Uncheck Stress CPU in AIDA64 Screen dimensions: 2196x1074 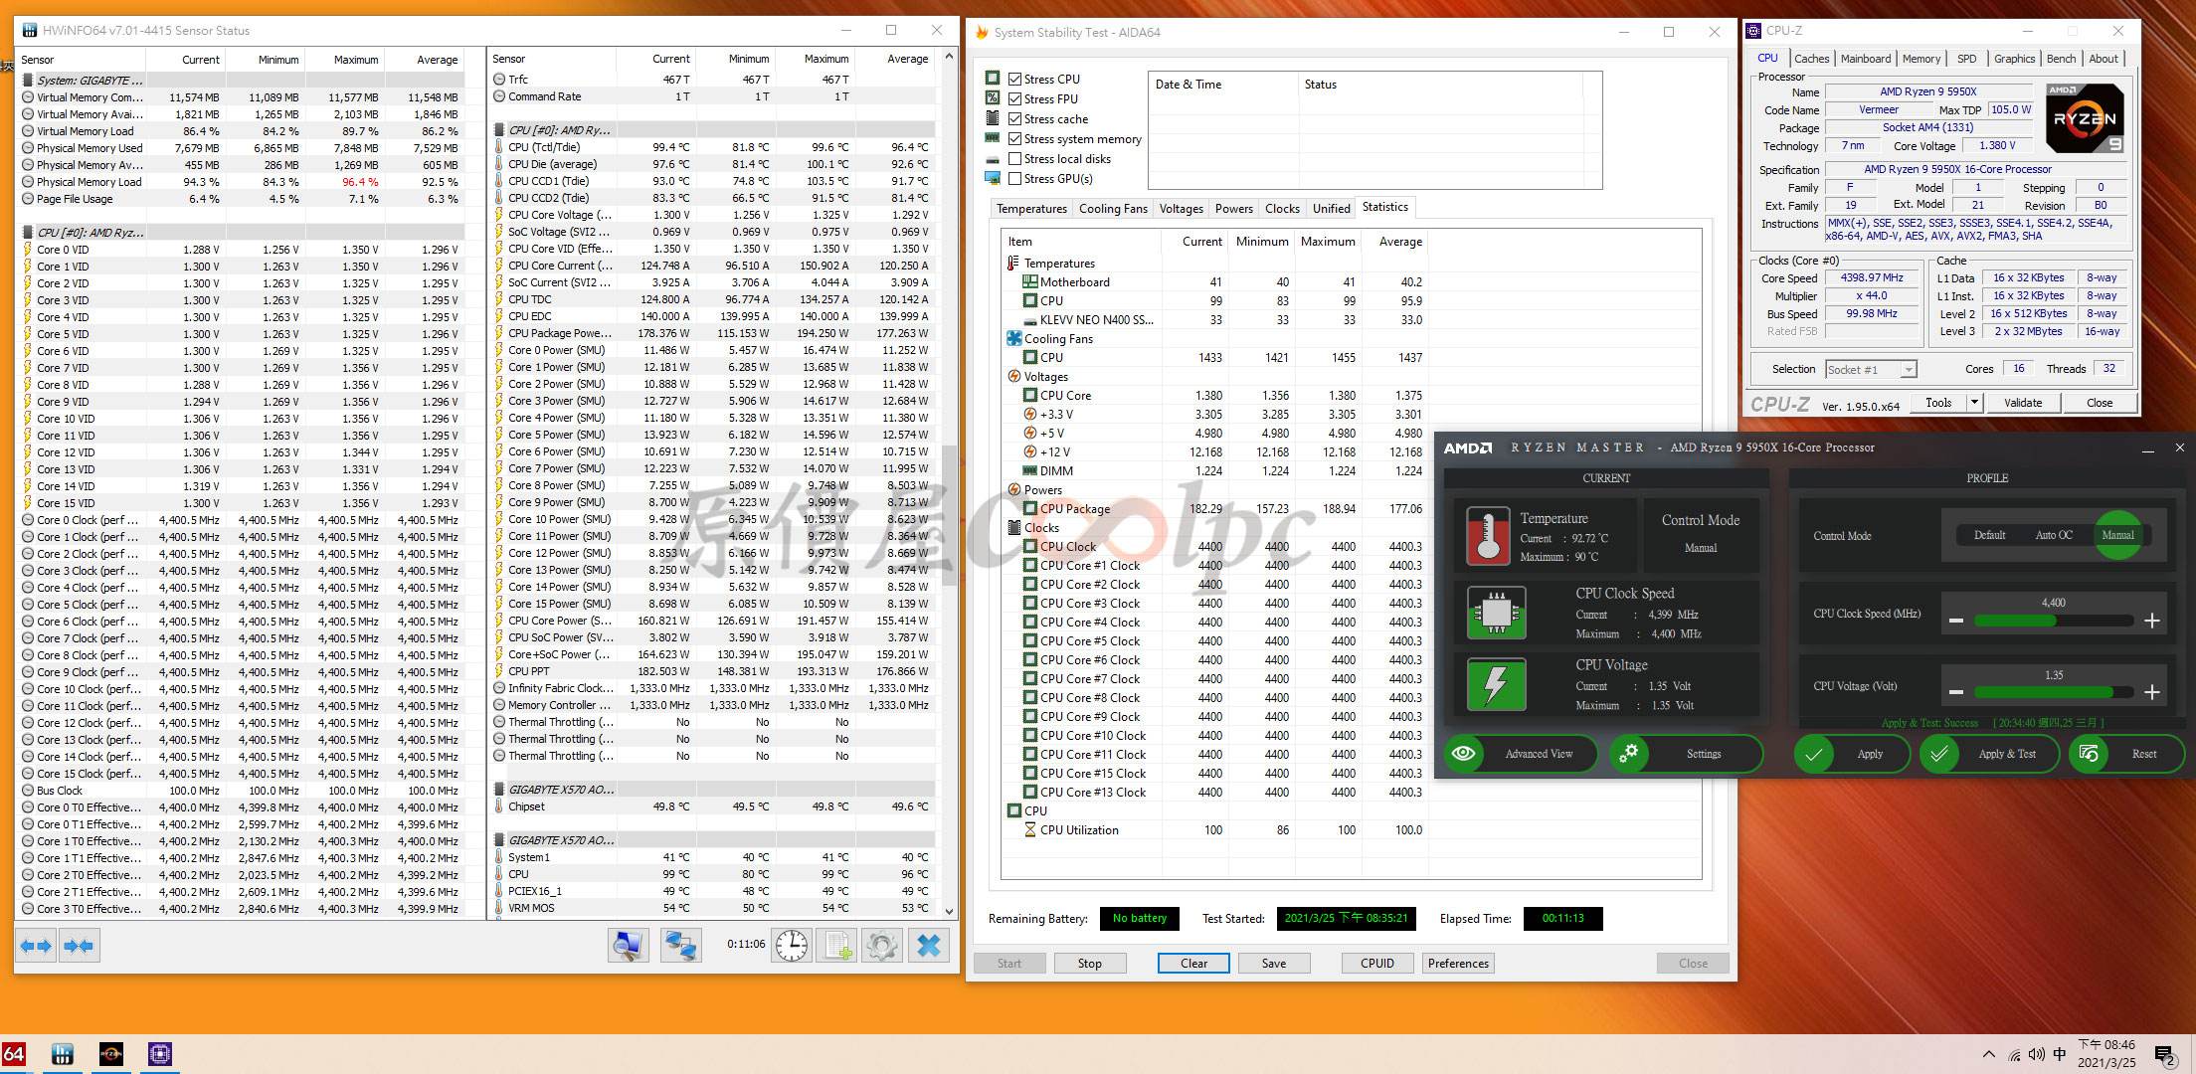point(1014,80)
